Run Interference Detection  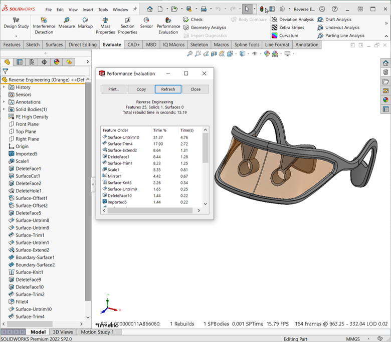(x=44, y=25)
